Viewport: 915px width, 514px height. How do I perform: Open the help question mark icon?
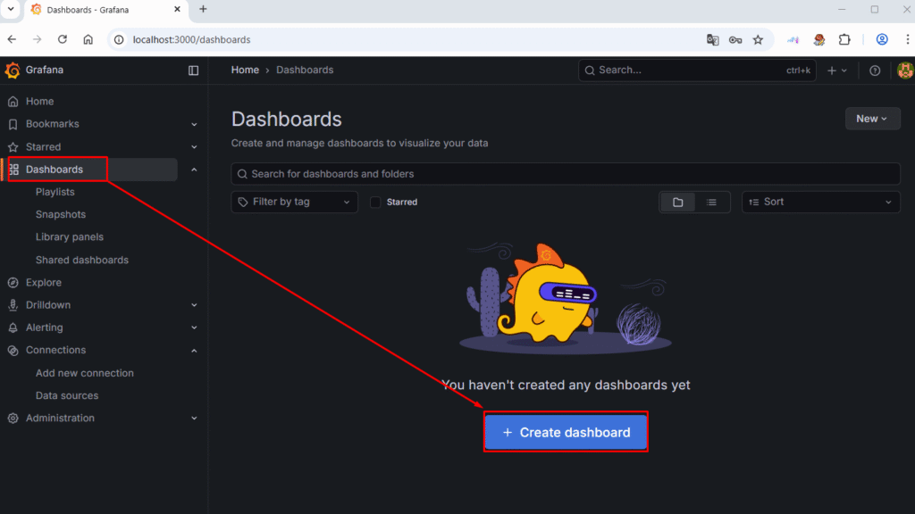(875, 70)
